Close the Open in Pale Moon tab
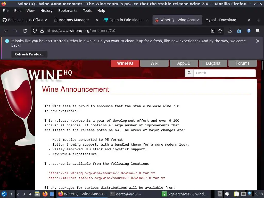The image size is (264, 198). click(x=147, y=20)
